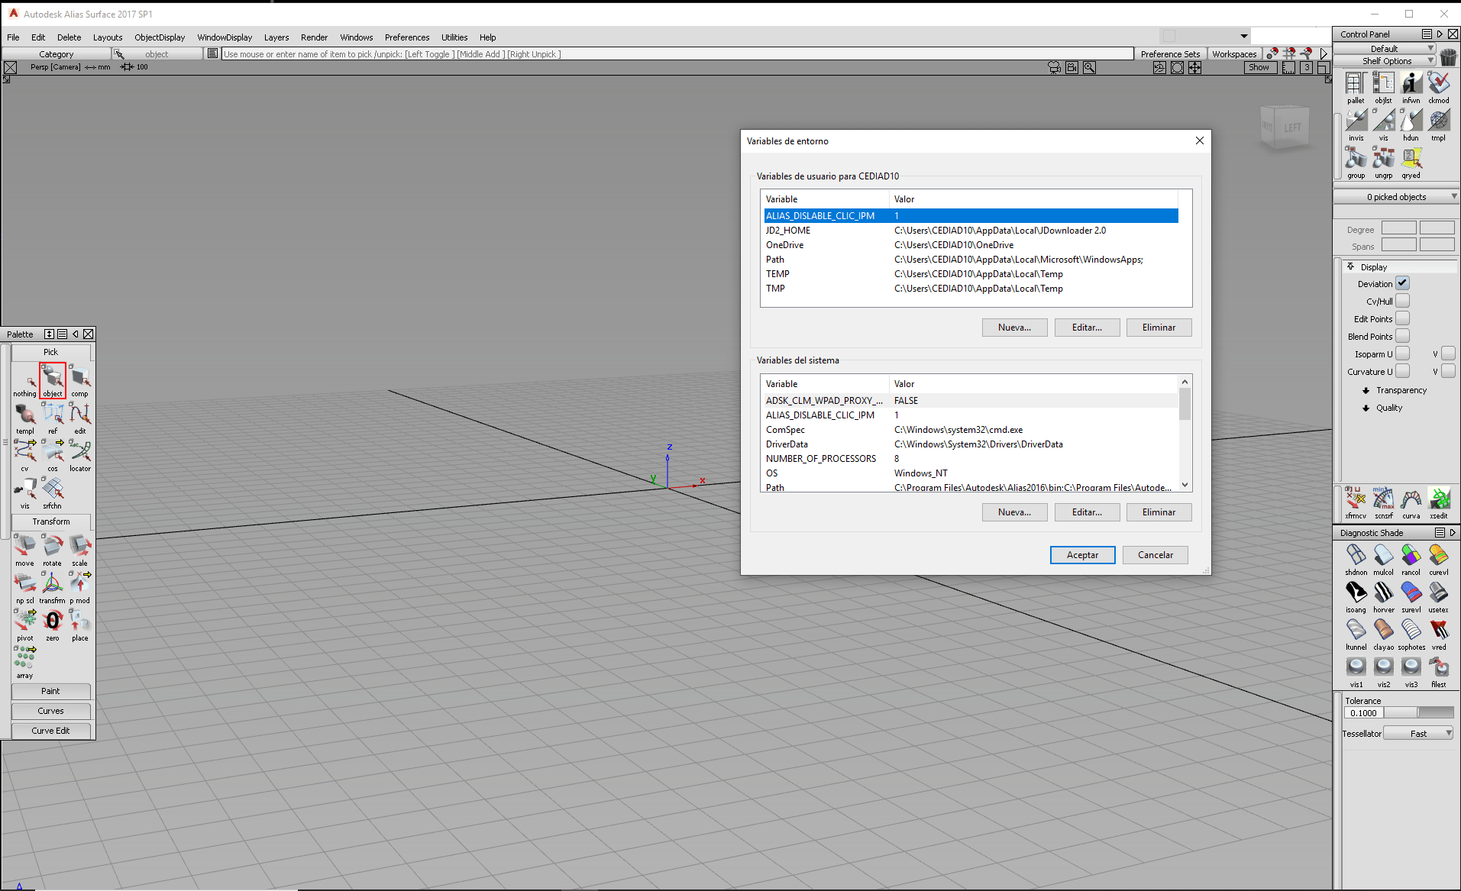This screenshot has width=1461, height=891.
Task: Click the viewport zoom magnifier icon
Action: (x=1089, y=67)
